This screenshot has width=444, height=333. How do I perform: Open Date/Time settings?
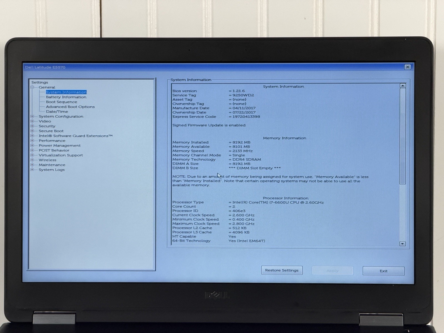(x=57, y=112)
